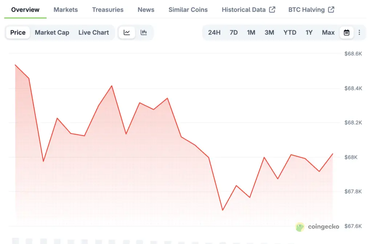Set time range to 24H

[x=214, y=33]
